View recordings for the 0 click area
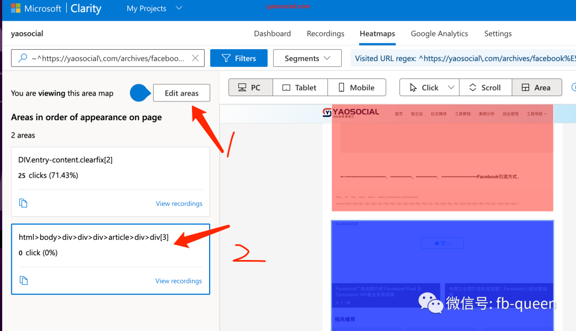Screen dimensions: 576x331 pyautogui.click(x=179, y=281)
